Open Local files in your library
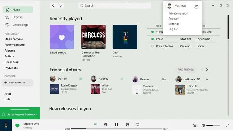The width and height of the screenshot is (233, 131). tap(12, 62)
